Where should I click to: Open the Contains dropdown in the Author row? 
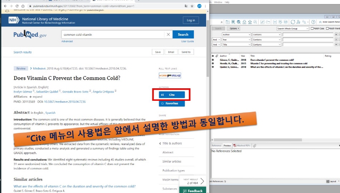click(x=267, y=34)
